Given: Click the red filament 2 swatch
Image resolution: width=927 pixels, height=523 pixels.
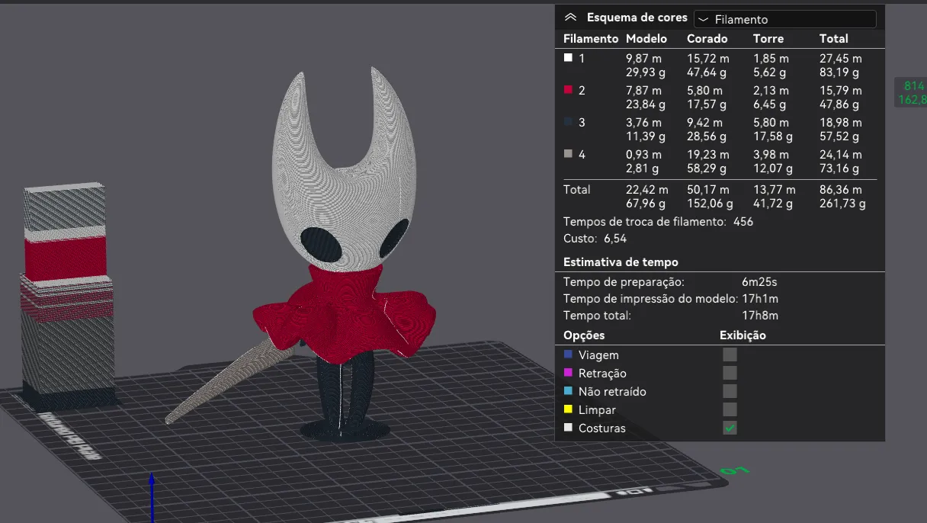Looking at the screenshot, I should (x=568, y=90).
